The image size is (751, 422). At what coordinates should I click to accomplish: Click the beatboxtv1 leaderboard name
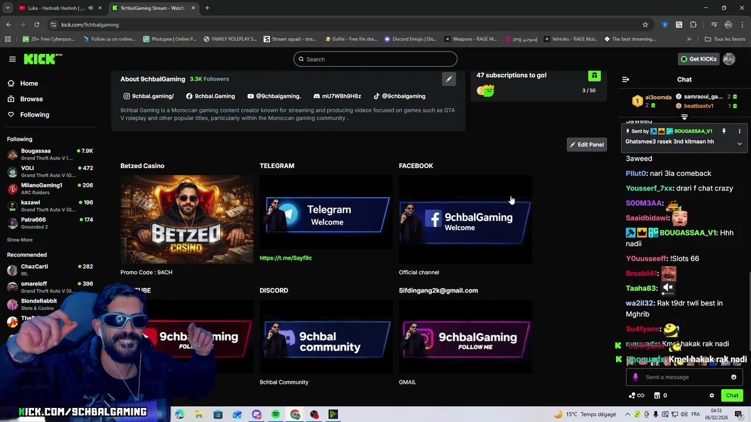tap(698, 106)
